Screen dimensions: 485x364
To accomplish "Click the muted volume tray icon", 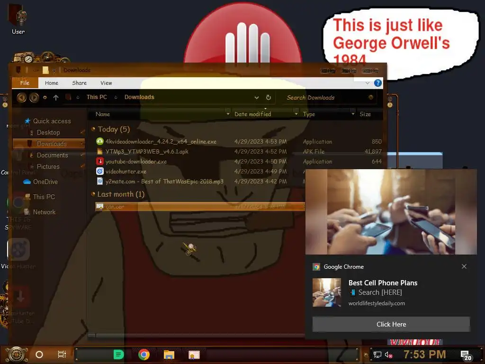I will coord(388,355).
